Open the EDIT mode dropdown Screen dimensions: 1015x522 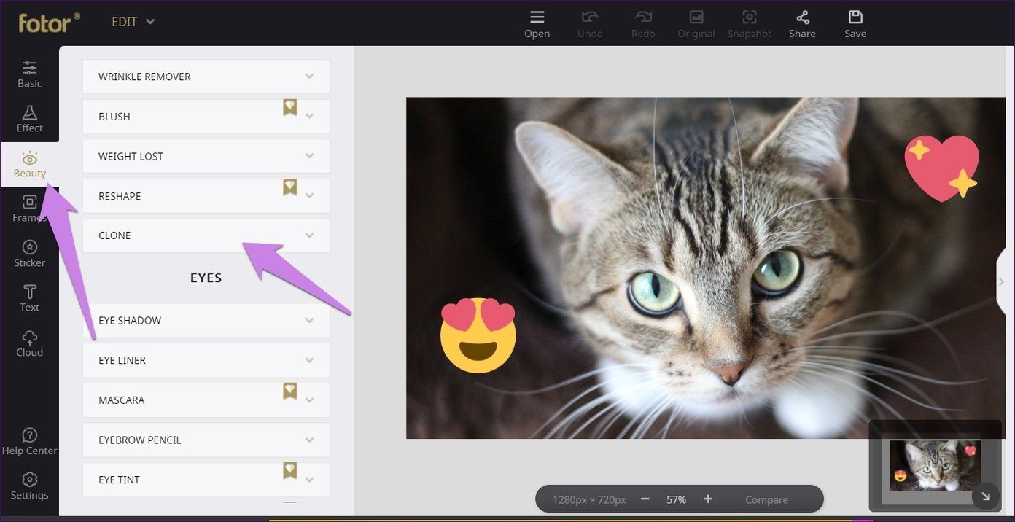click(x=133, y=22)
